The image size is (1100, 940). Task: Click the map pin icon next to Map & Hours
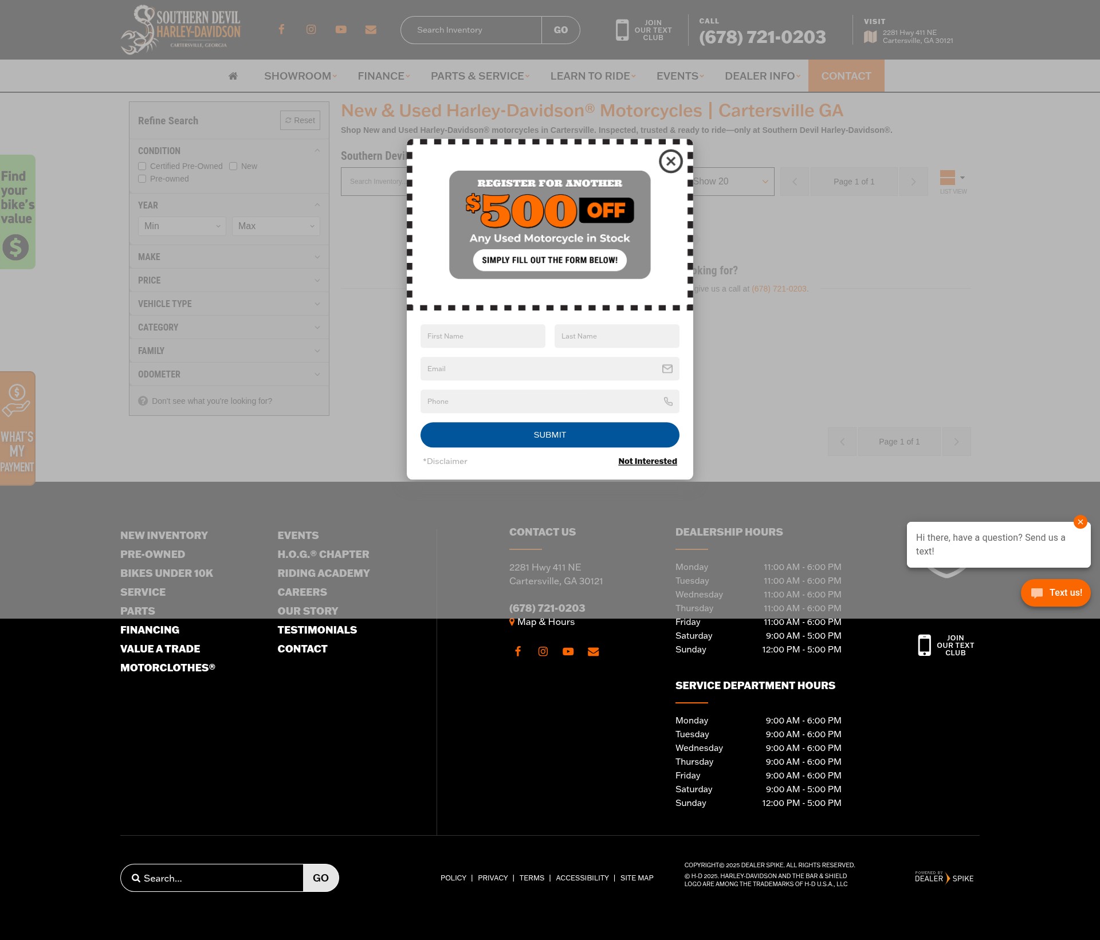coord(512,622)
